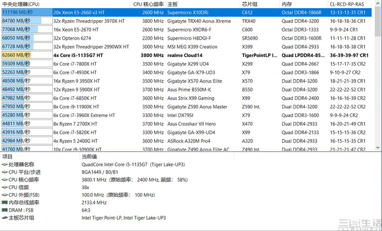
Task: Click the CPU 核心频率 detail row icon
Action: pyautogui.click(x=5, y=180)
